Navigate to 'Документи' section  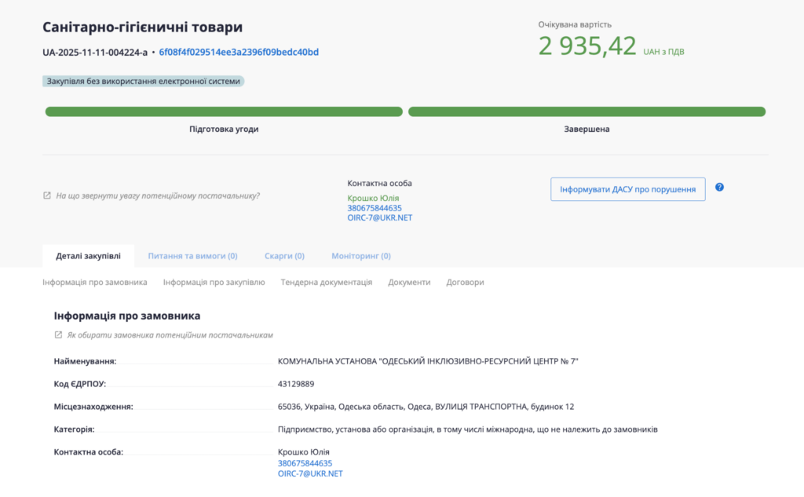pos(409,282)
